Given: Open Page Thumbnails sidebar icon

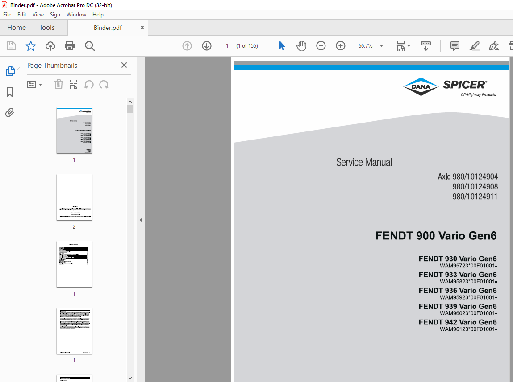Looking at the screenshot, I should pos(10,71).
